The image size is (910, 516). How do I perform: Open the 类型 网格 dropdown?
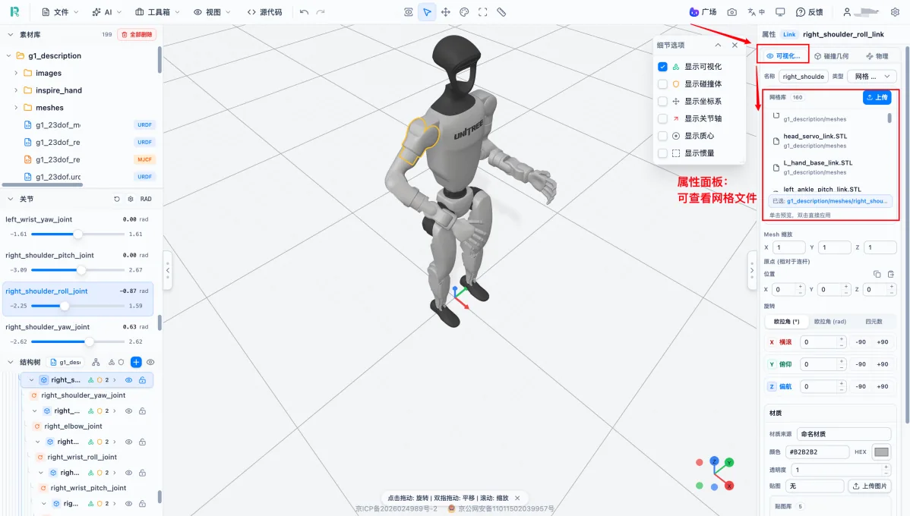click(872, 77)
